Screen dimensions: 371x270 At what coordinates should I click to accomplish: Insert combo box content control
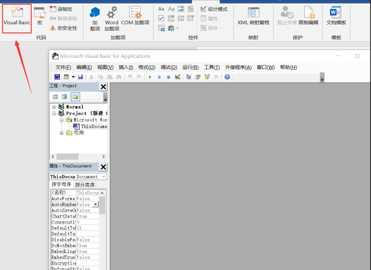point(171,18)
